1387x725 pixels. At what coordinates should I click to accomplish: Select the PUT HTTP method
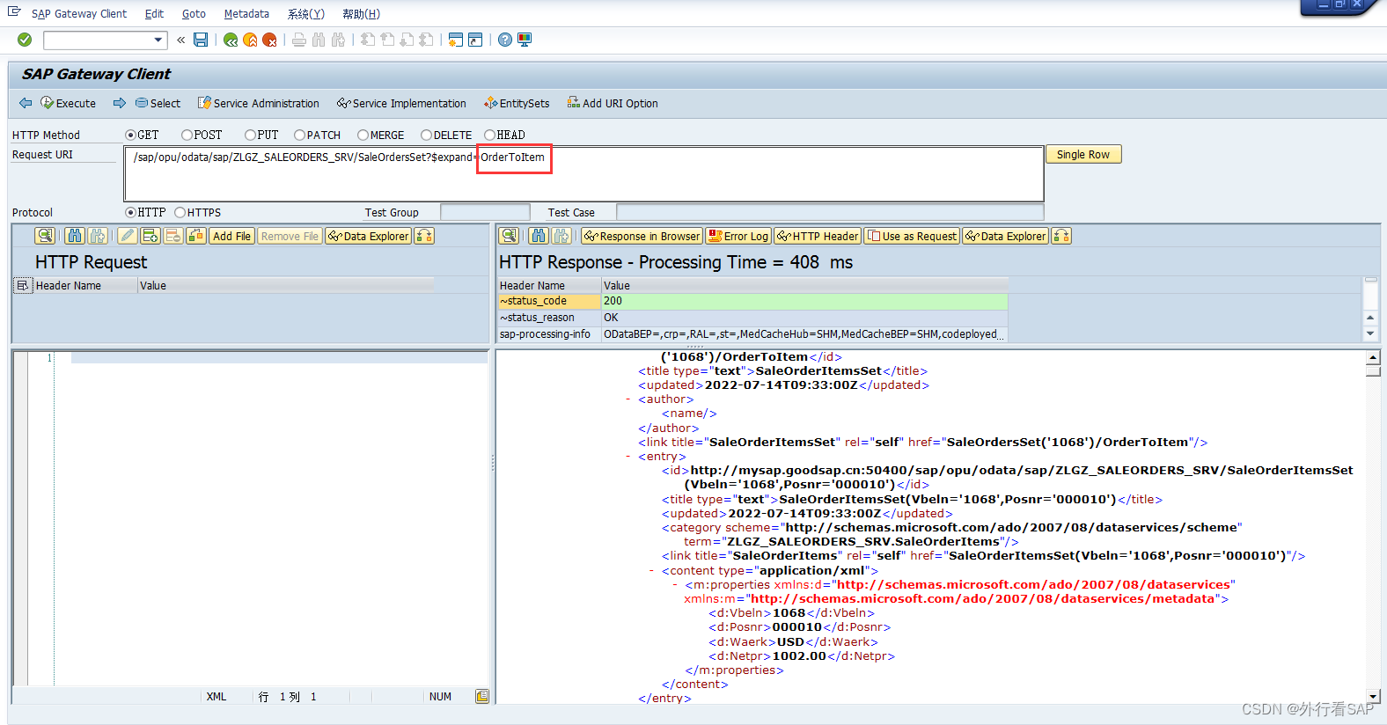[x=250, y=135]
